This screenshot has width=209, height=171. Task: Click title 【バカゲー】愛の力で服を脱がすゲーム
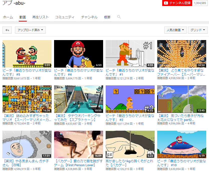tap(78, 163)
